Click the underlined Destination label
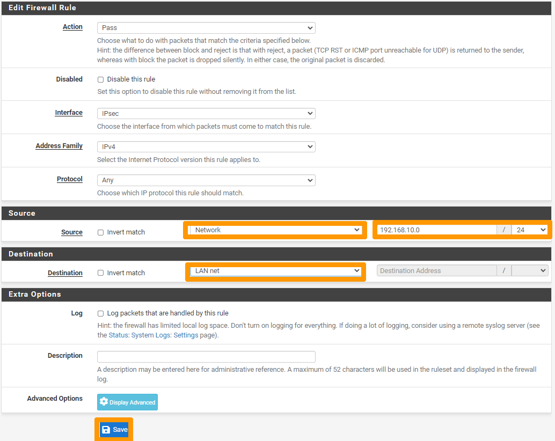Image resolution: width=555 pixels, height=441 pixels. tap(65, 273)
